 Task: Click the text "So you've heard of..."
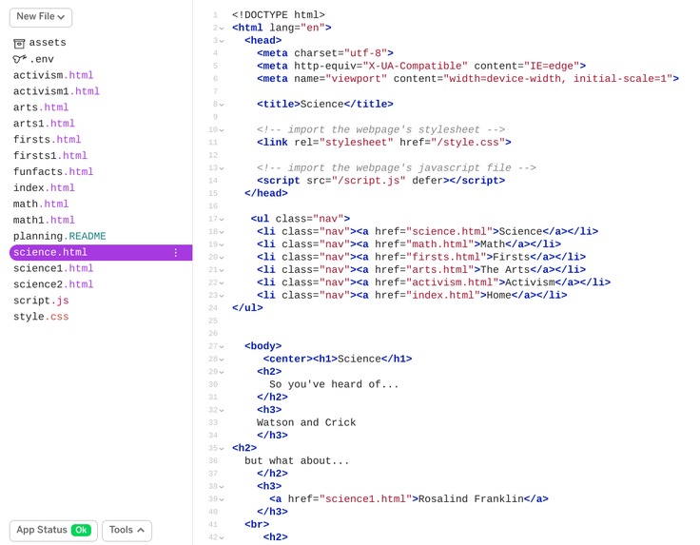click(334, 384)
